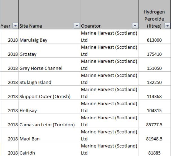
Task: Click the Camas an Leim (Torridon) cell
Action: (47, 125)
